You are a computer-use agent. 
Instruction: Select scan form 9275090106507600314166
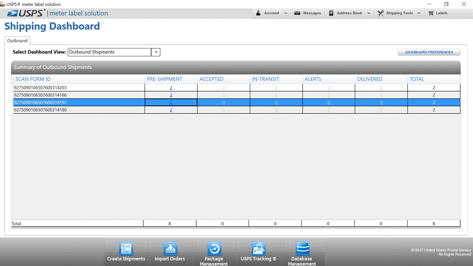tap(40, 95)
